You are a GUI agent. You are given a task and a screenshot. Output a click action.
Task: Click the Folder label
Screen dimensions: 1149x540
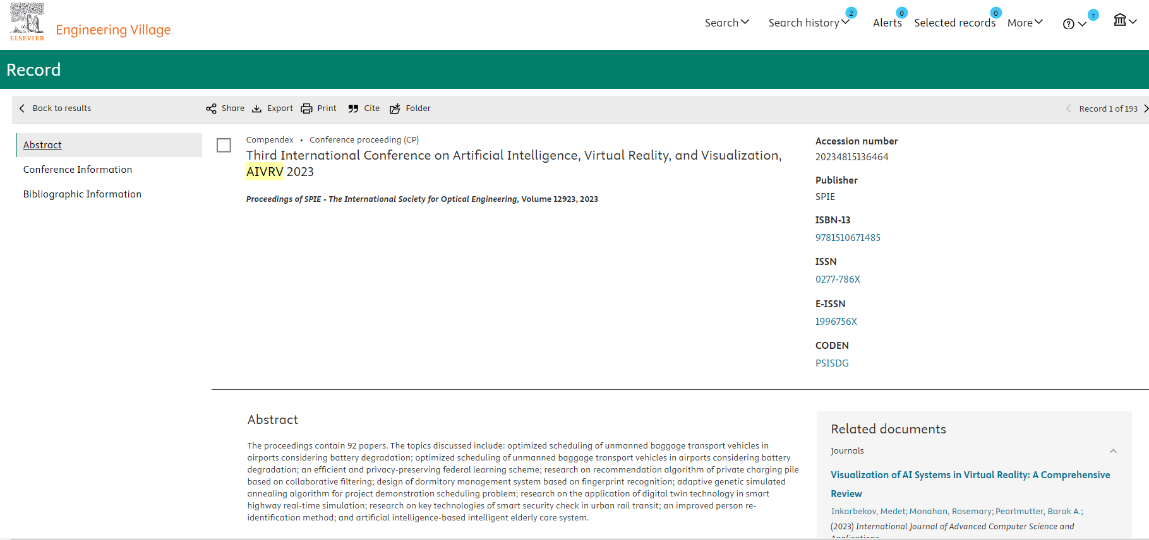[418, 109]
